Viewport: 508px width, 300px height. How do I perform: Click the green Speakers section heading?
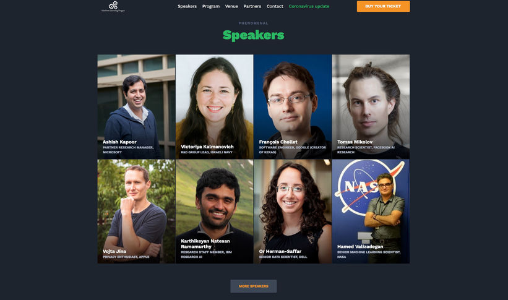point(253,35)
